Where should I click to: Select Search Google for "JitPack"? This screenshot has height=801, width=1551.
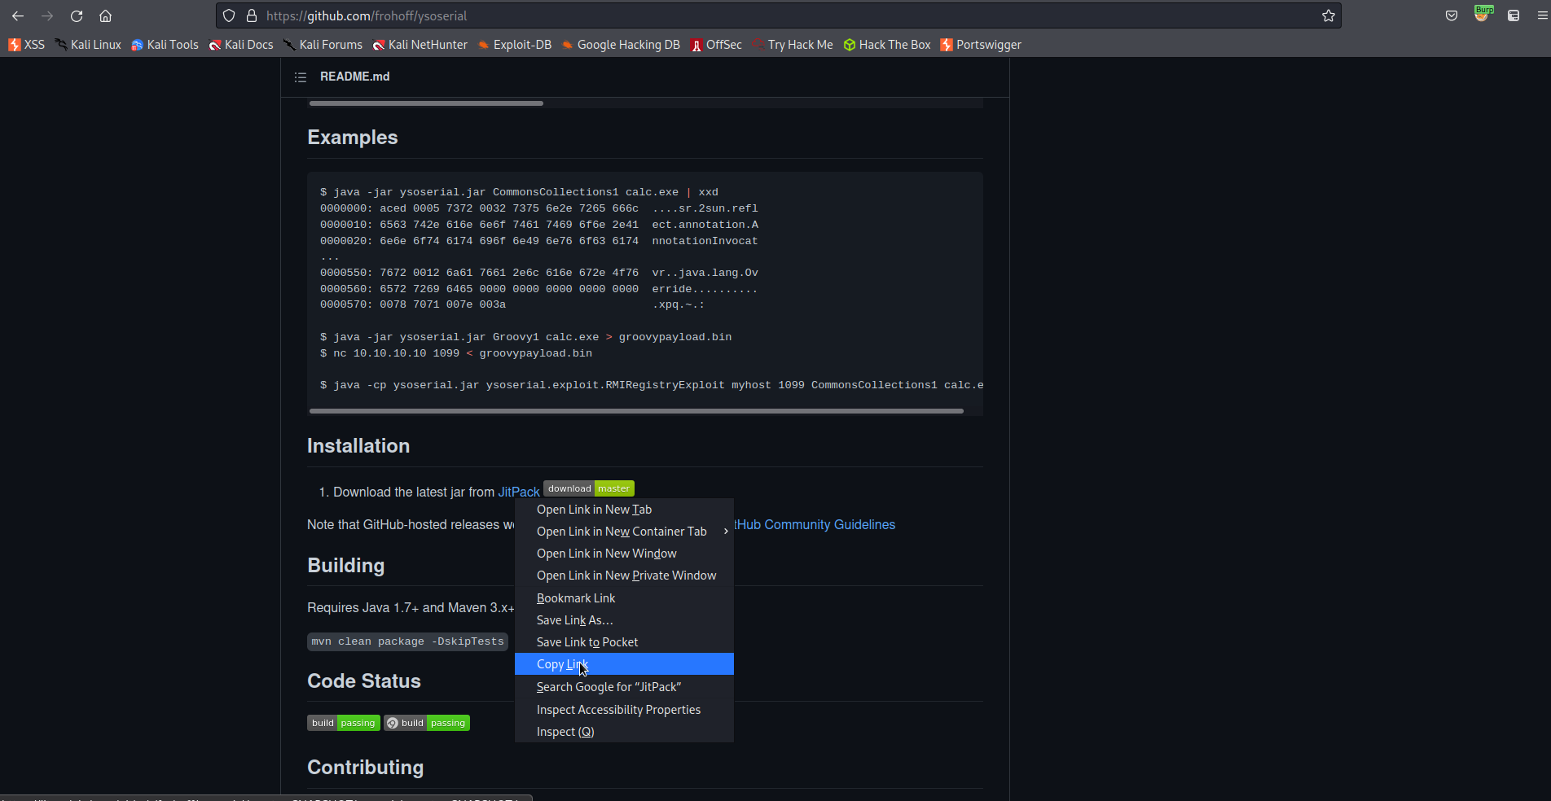[624, 687]
